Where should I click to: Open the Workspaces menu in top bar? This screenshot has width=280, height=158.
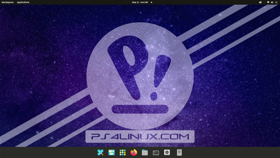coord(8,2)
